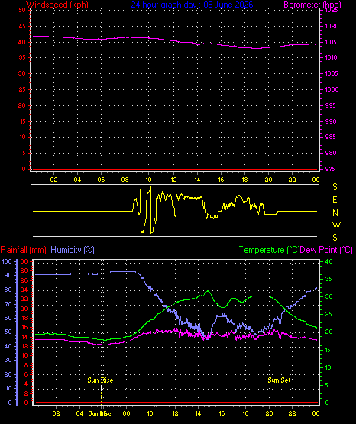Click green temperature axis value "35"

tap(328, 279)
